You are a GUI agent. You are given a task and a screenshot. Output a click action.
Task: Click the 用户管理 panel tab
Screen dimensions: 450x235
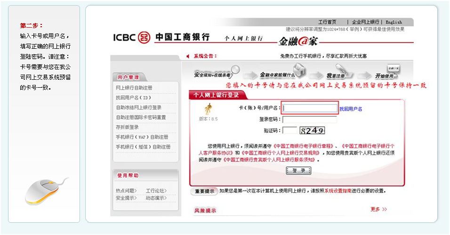(x=129, y=77)
